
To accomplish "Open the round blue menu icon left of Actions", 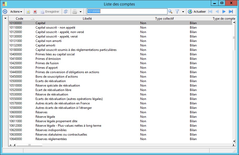I will (x=5, y=12).
